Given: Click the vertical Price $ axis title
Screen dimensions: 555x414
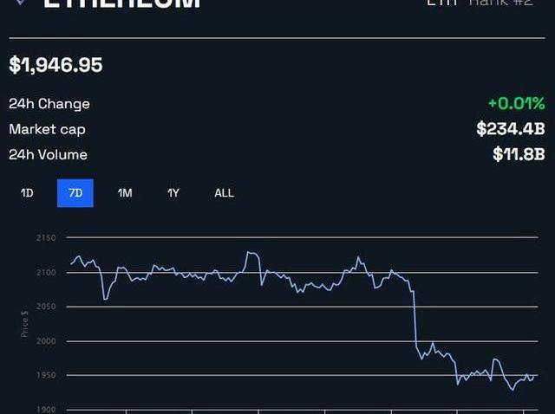Looking at the screenshot, I should [24, 324].
